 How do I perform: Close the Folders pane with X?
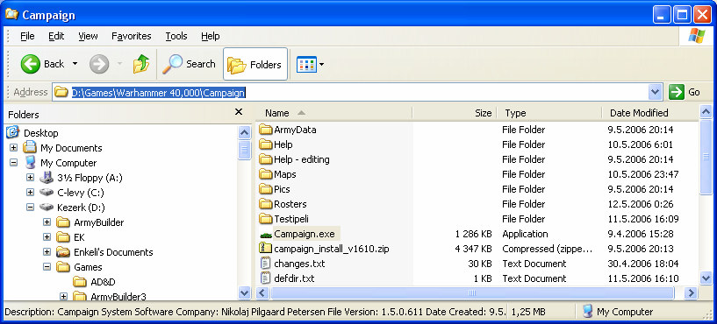238,112
